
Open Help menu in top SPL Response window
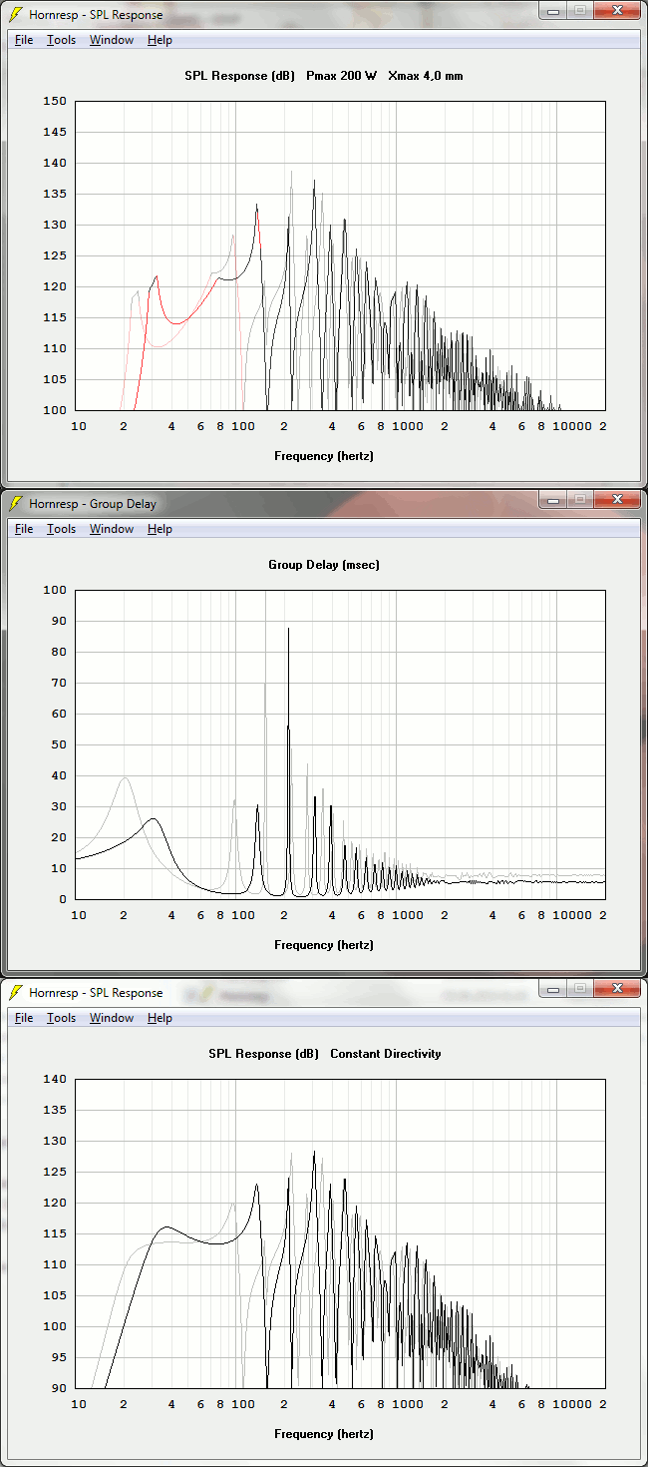[160, 40]
